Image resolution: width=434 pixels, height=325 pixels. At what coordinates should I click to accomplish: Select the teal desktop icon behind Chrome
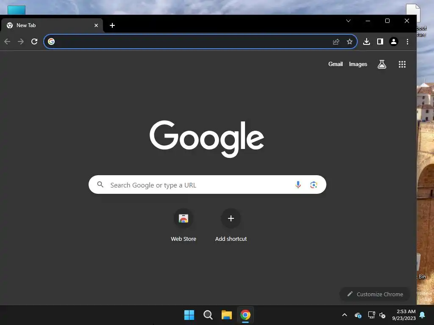point(17,10)
